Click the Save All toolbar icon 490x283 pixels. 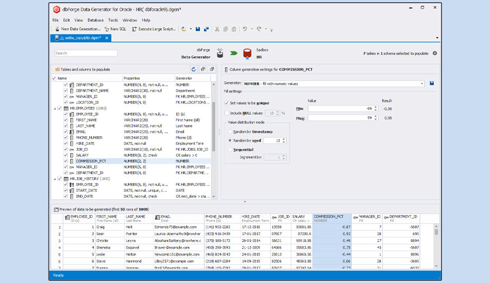[206, 29]
